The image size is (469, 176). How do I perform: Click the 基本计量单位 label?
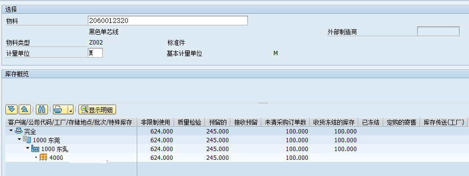click(x=185, y=54)
